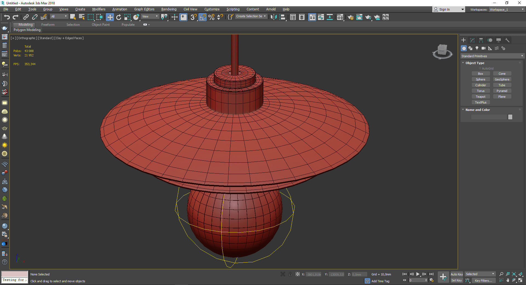The height and width of the screenshot is (285, 526).
Task: Toggle Set Key mode
Action: (x=457, y=280)
